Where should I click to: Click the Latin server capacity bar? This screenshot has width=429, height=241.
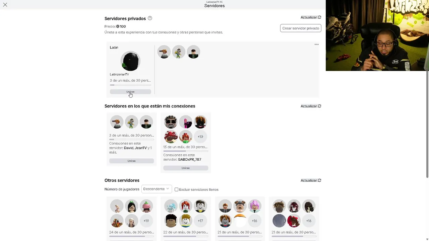click(130, 85)
